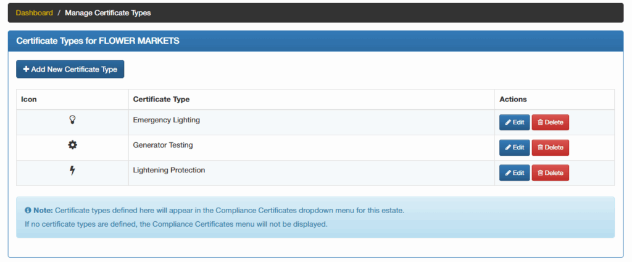The height and width of the screenshot is (262, 632).
Task: Click the Emergency Lighting lightbulb icon
Action: pos(72,119)
